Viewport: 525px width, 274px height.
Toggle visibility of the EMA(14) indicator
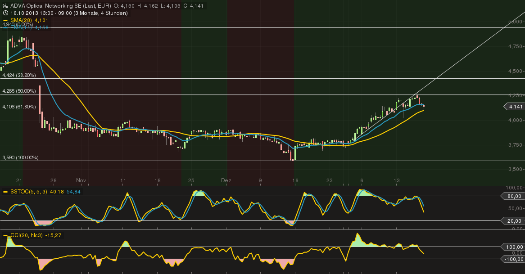pyautogui.click(x=22, y=27)
